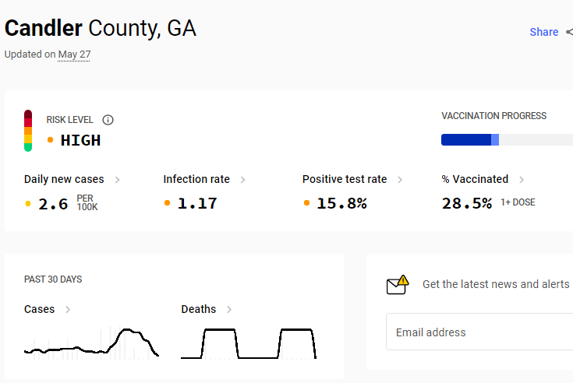Select the Infection rate 1.17 value
This screenshot has height=383, width=573.
[197, 203]
